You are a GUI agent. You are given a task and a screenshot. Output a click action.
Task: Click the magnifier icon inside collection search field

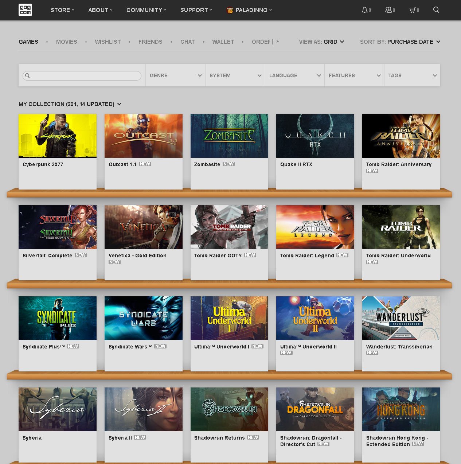click(x=27, y=76)
